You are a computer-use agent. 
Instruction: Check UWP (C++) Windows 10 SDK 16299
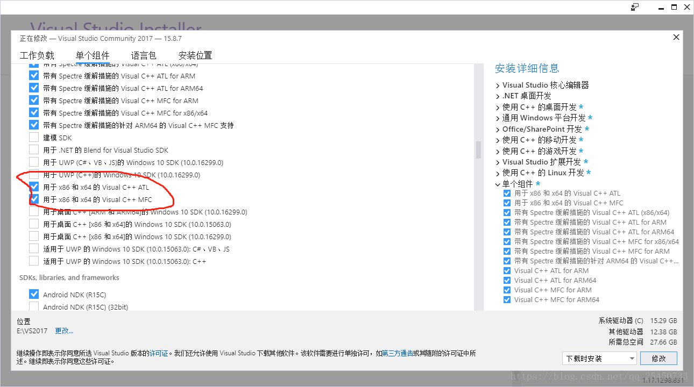[34, 175]
